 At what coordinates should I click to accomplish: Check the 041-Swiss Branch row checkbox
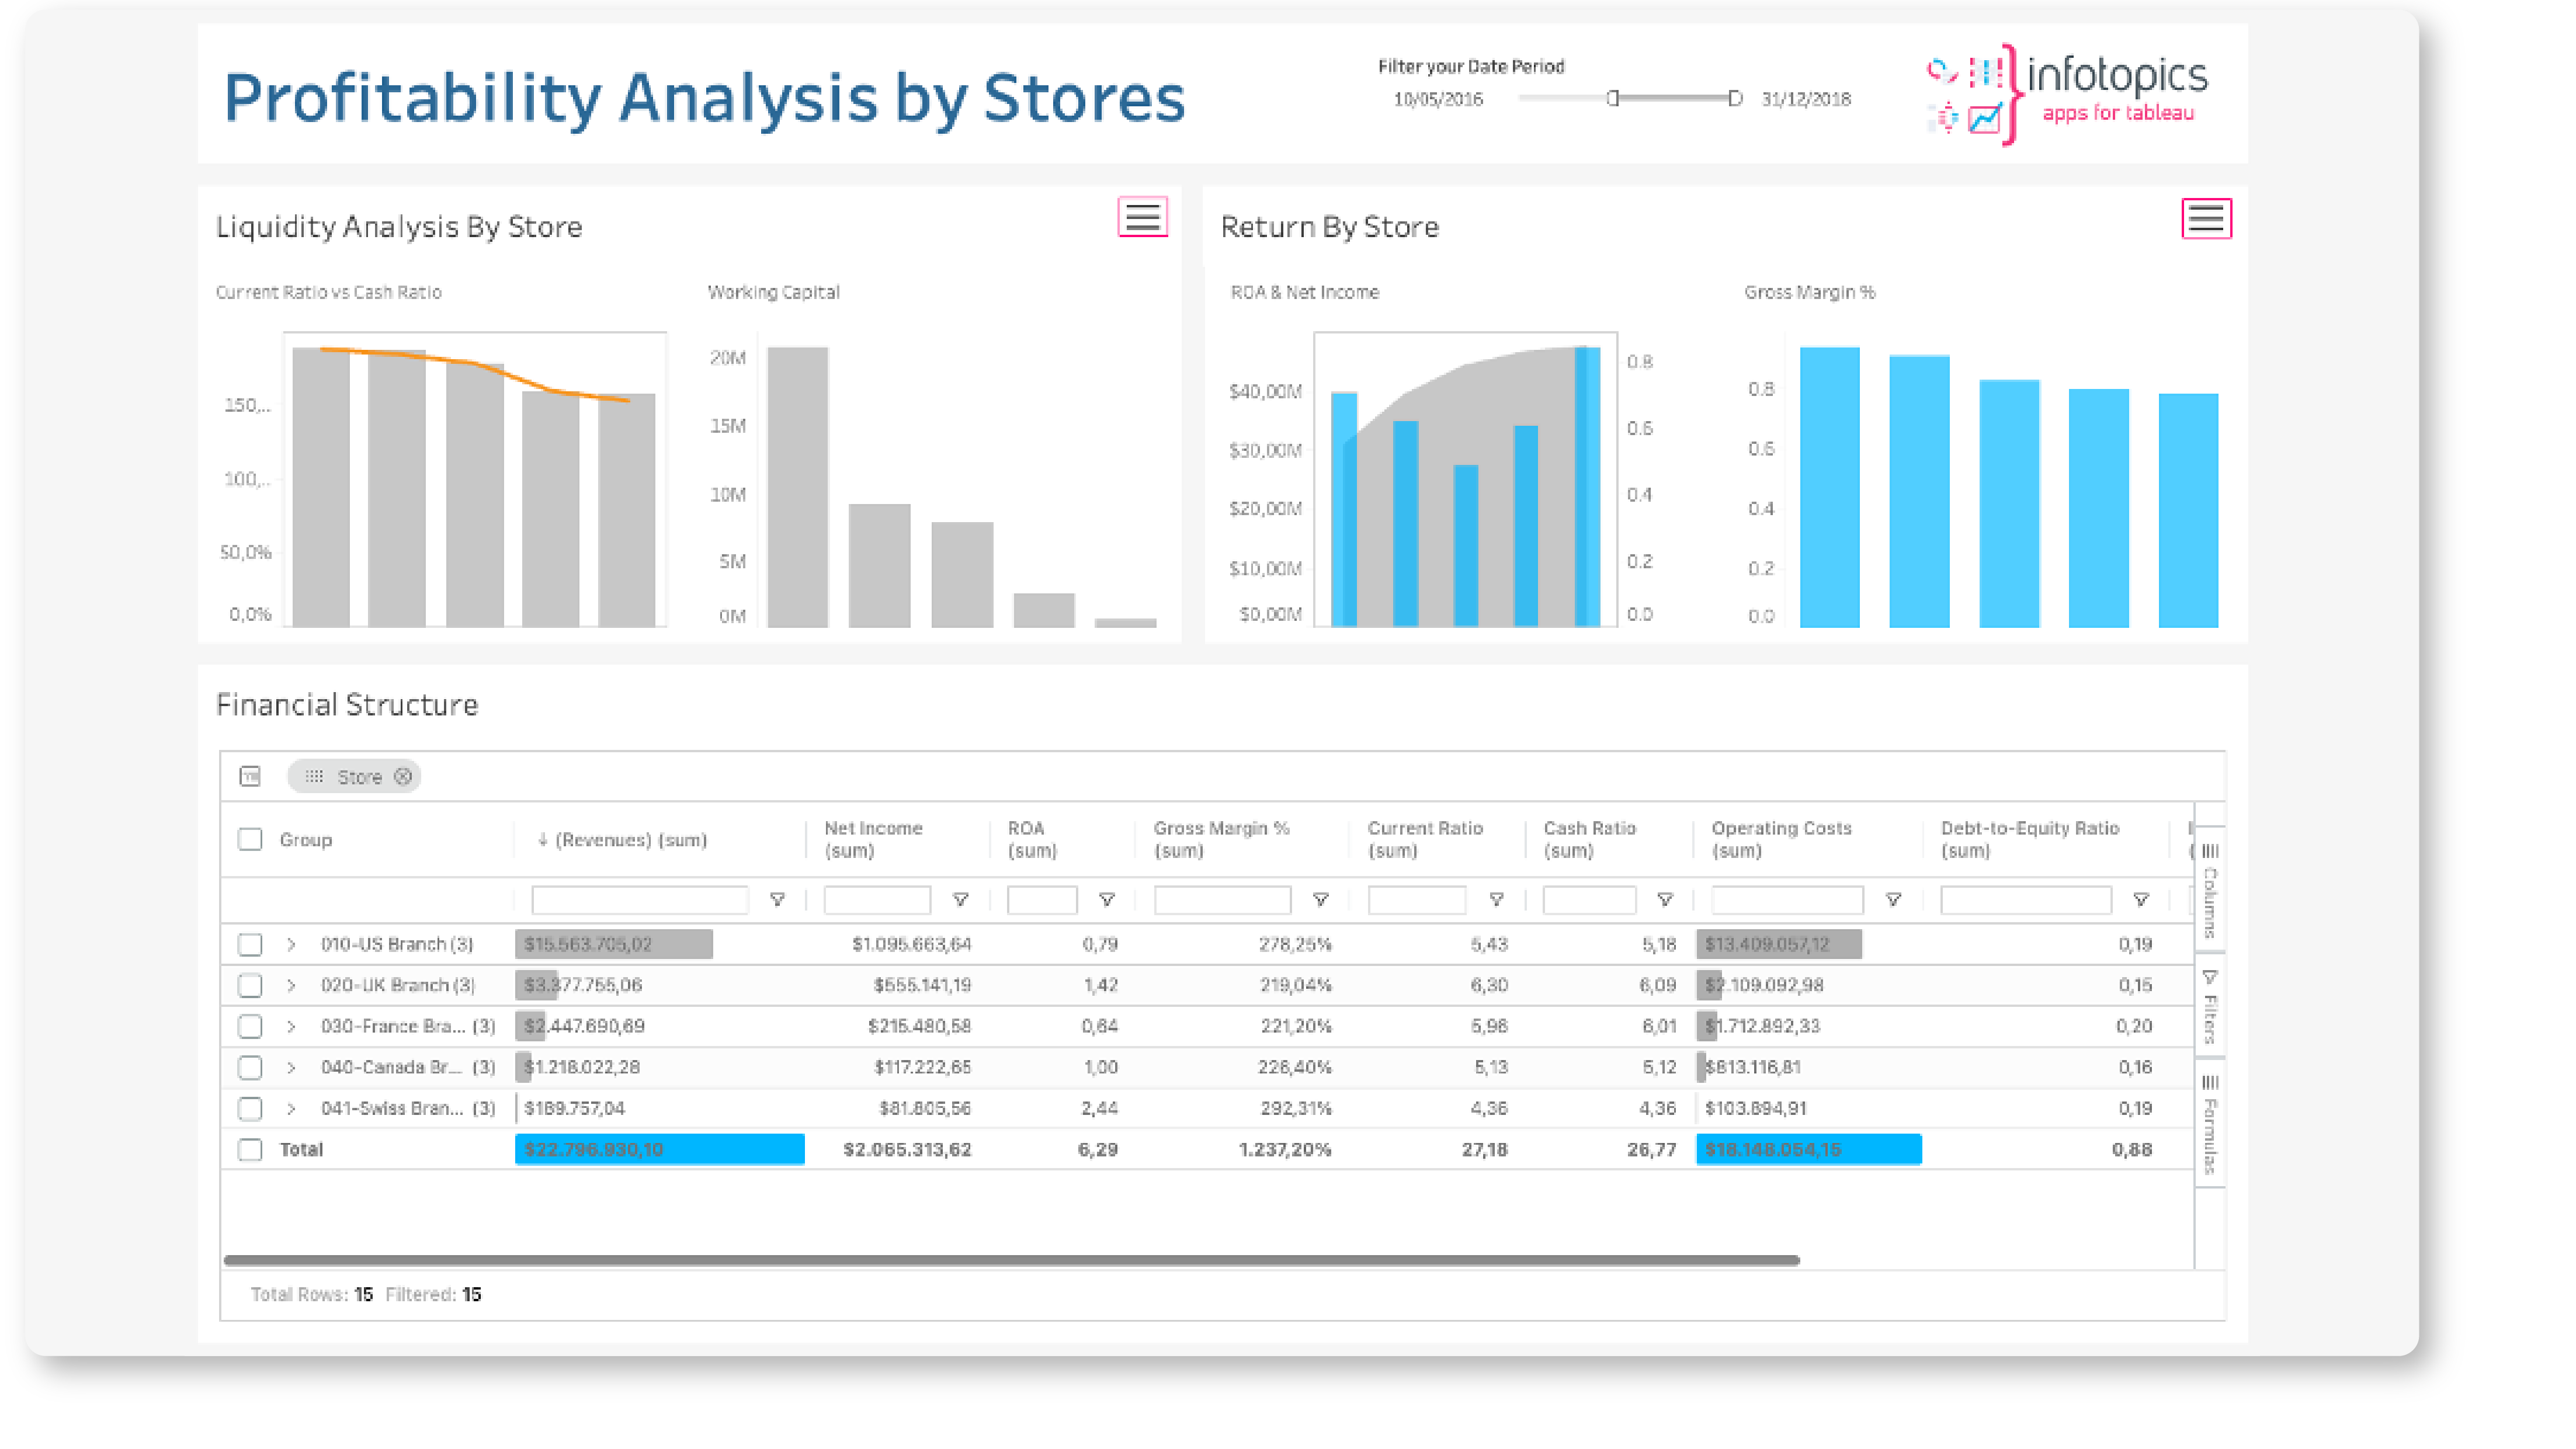coord(250,1109)
